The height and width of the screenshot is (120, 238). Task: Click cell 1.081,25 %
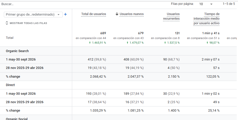coord(136,111)
